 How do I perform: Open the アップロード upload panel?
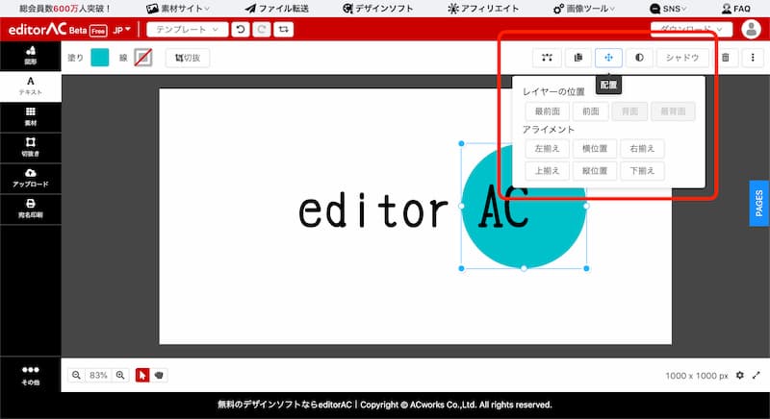(31, 179)
